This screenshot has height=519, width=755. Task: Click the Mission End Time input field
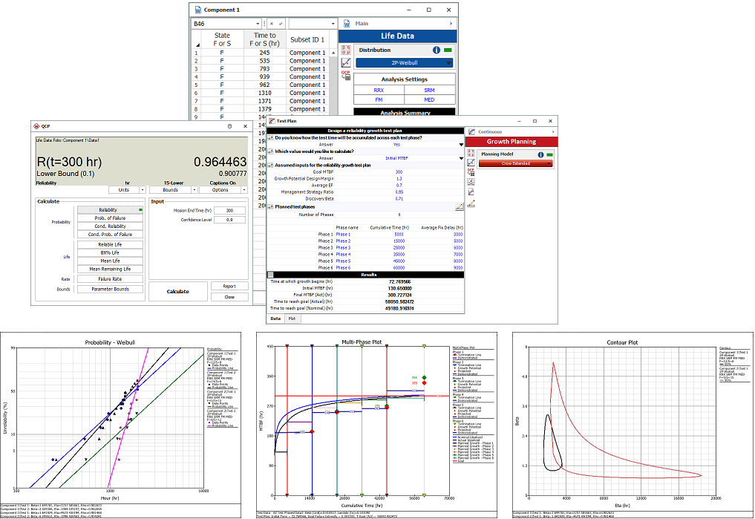click(x=229, y=210)
